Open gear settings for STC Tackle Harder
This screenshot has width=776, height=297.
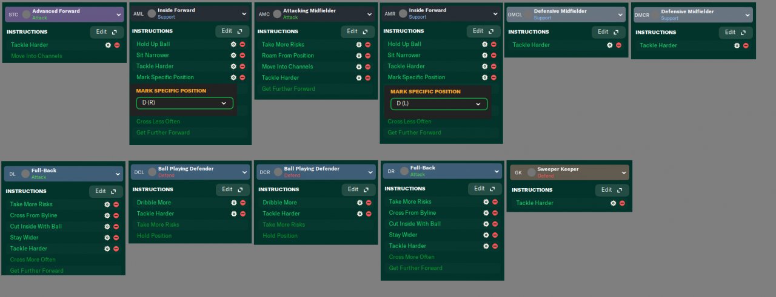click(x=108, y=45)
